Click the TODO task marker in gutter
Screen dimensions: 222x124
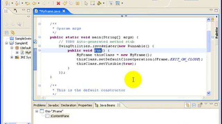tap(35, 42)
